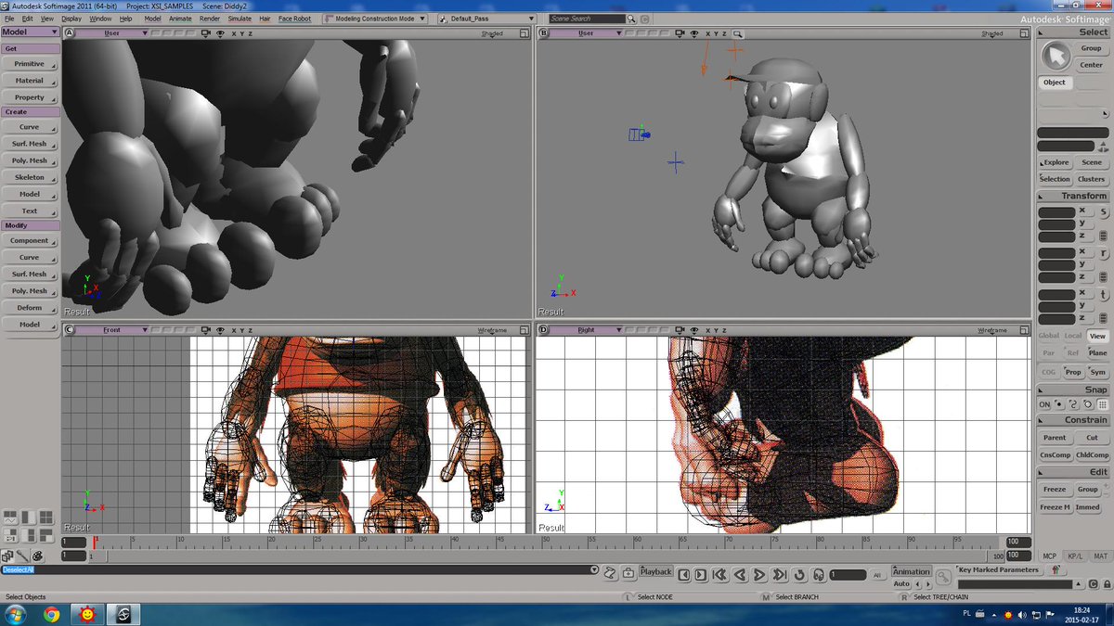Click the script editor icon beside command line
1114x626 pixels.
pos(610,572)
